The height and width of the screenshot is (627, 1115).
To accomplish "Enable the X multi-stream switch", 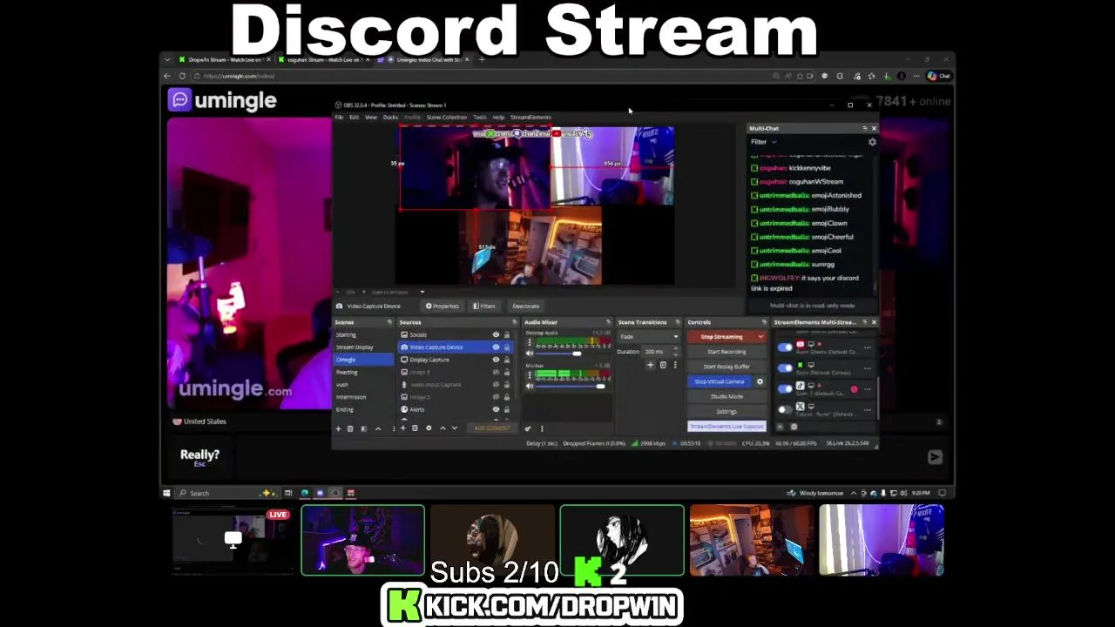I will click(x=785, y=409).
